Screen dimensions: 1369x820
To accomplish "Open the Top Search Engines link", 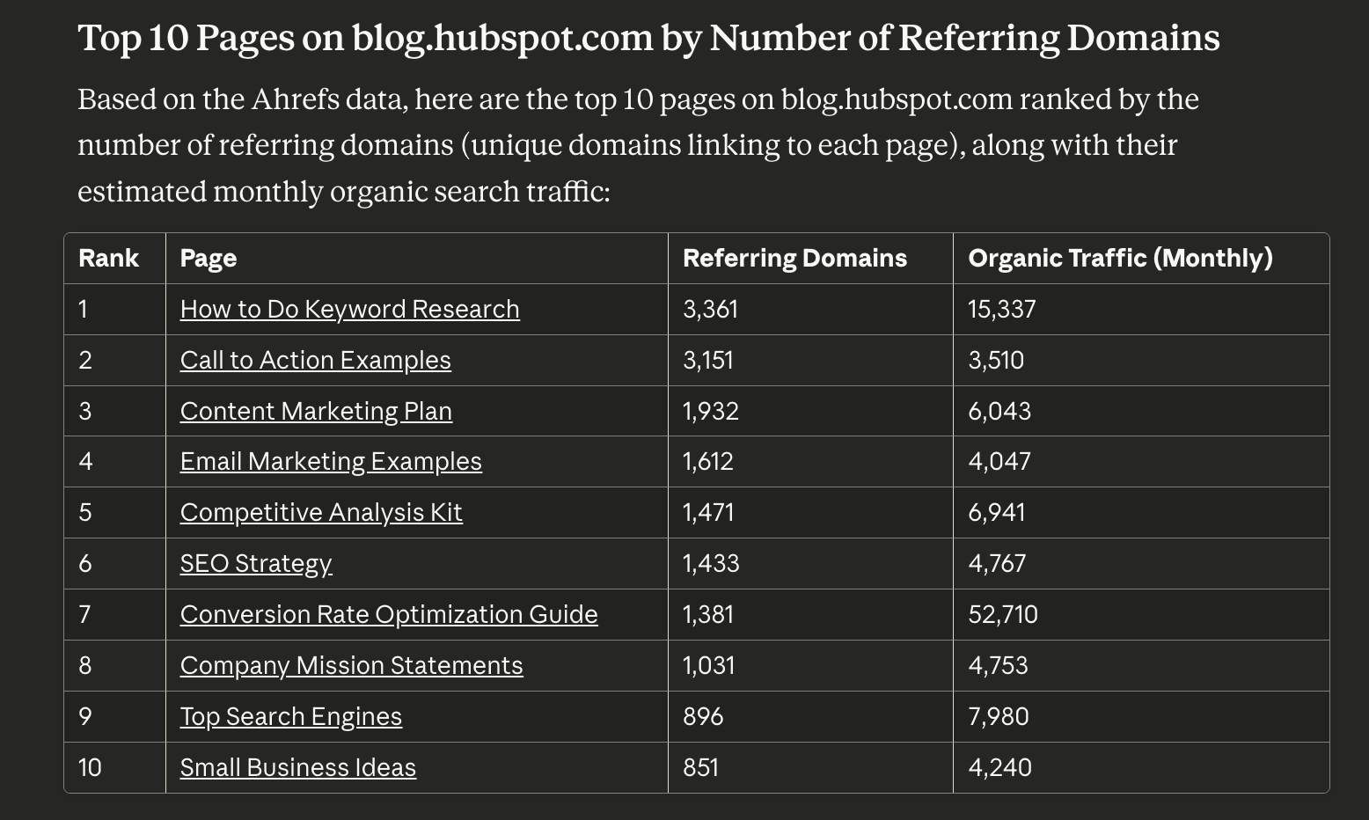I will (x=290, y=717).
